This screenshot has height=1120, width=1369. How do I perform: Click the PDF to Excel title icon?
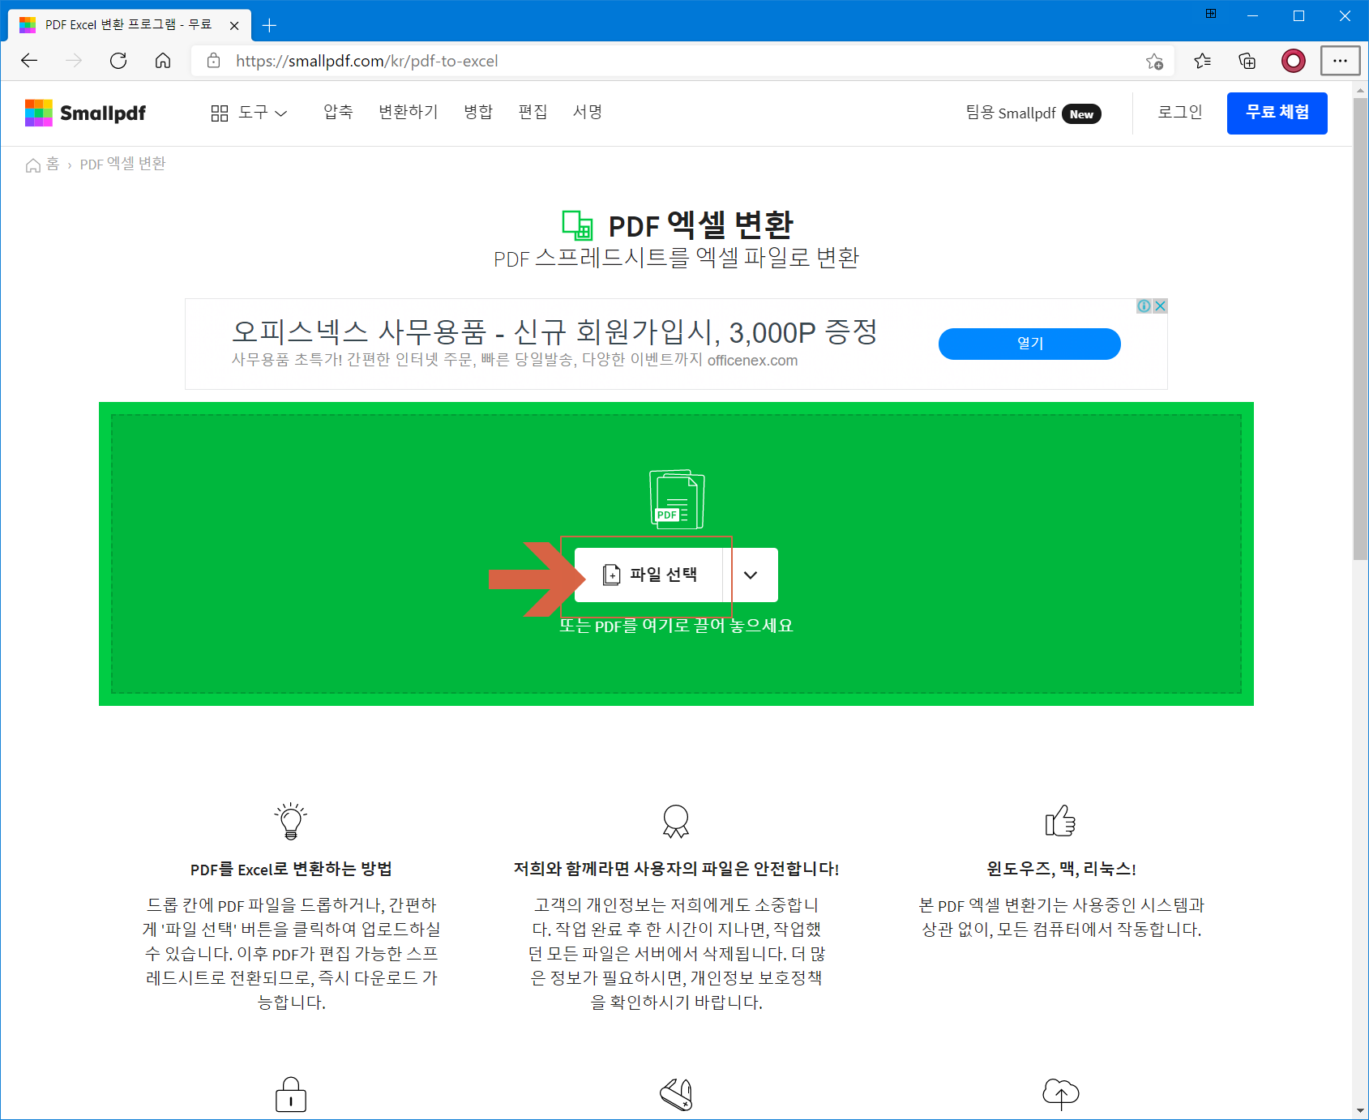(578, 225)
